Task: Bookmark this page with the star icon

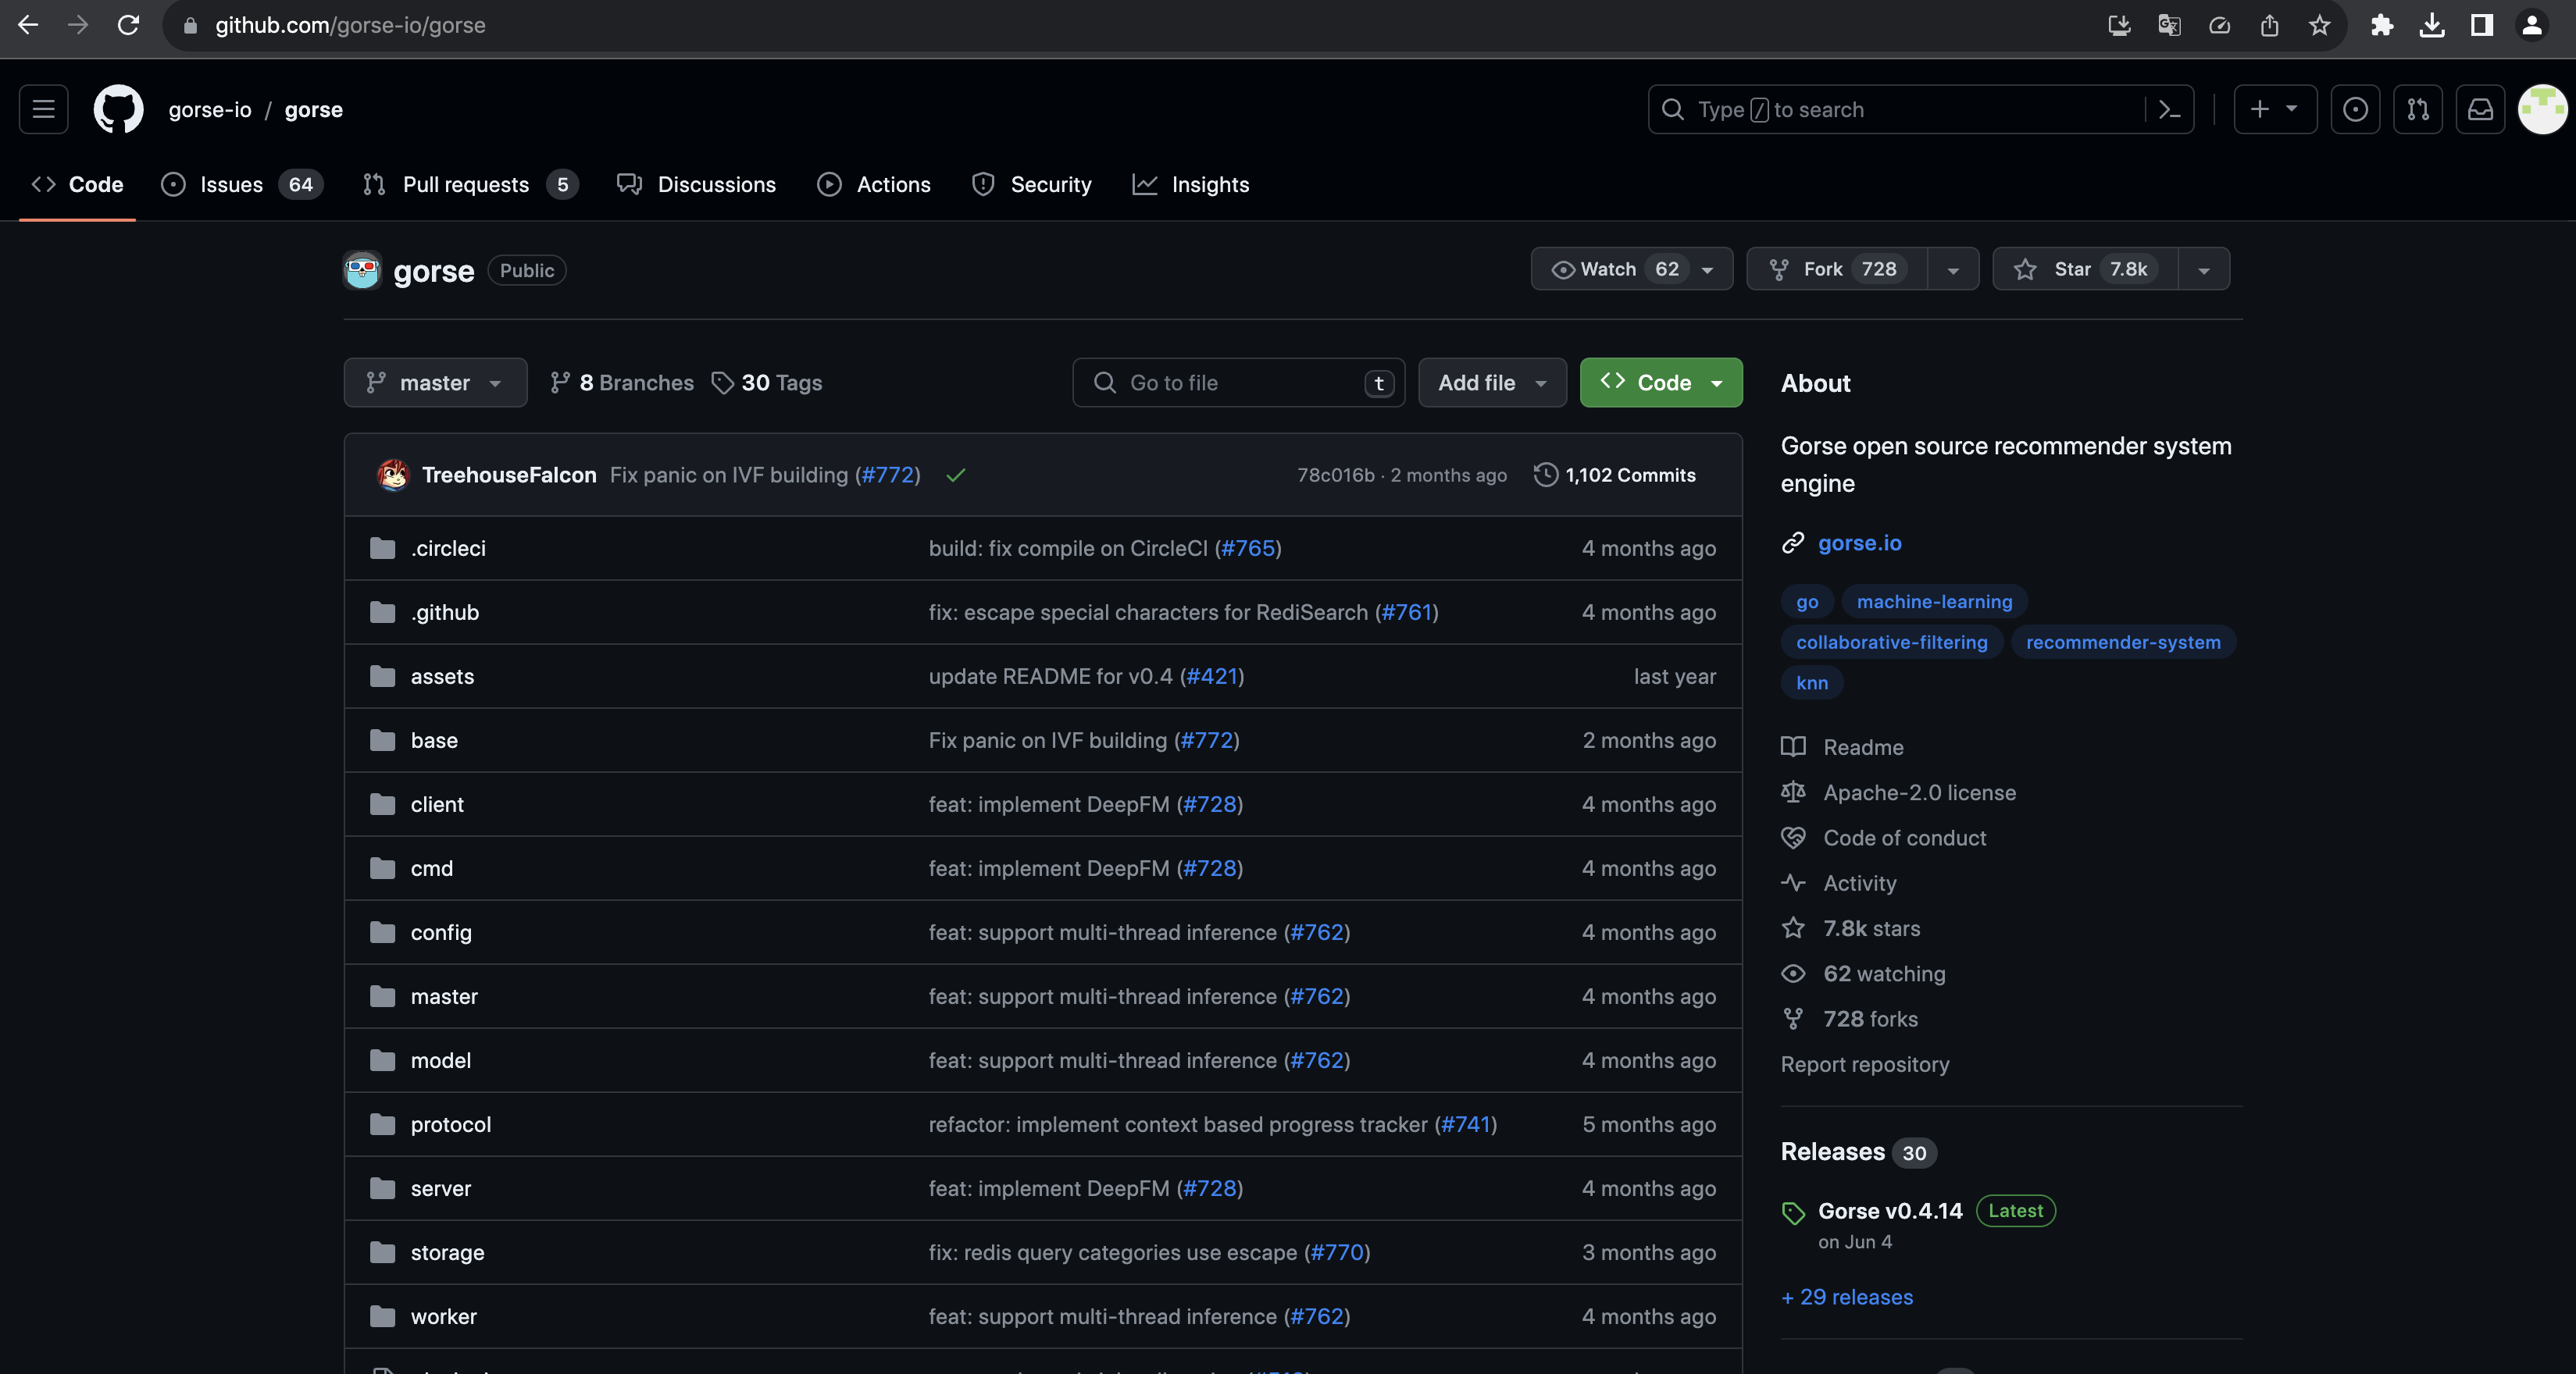Action: point(2320,25)
